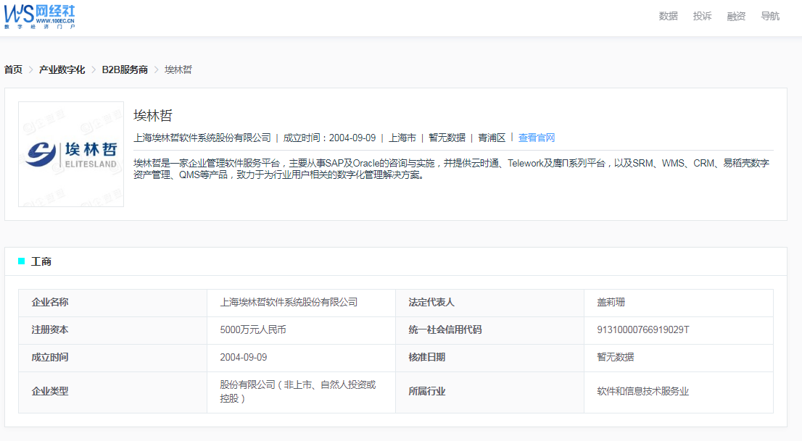Click 软件和信息技术服务业 value
Image resolution: width=802 pixels, height=441 pixels.
[643, 392]
